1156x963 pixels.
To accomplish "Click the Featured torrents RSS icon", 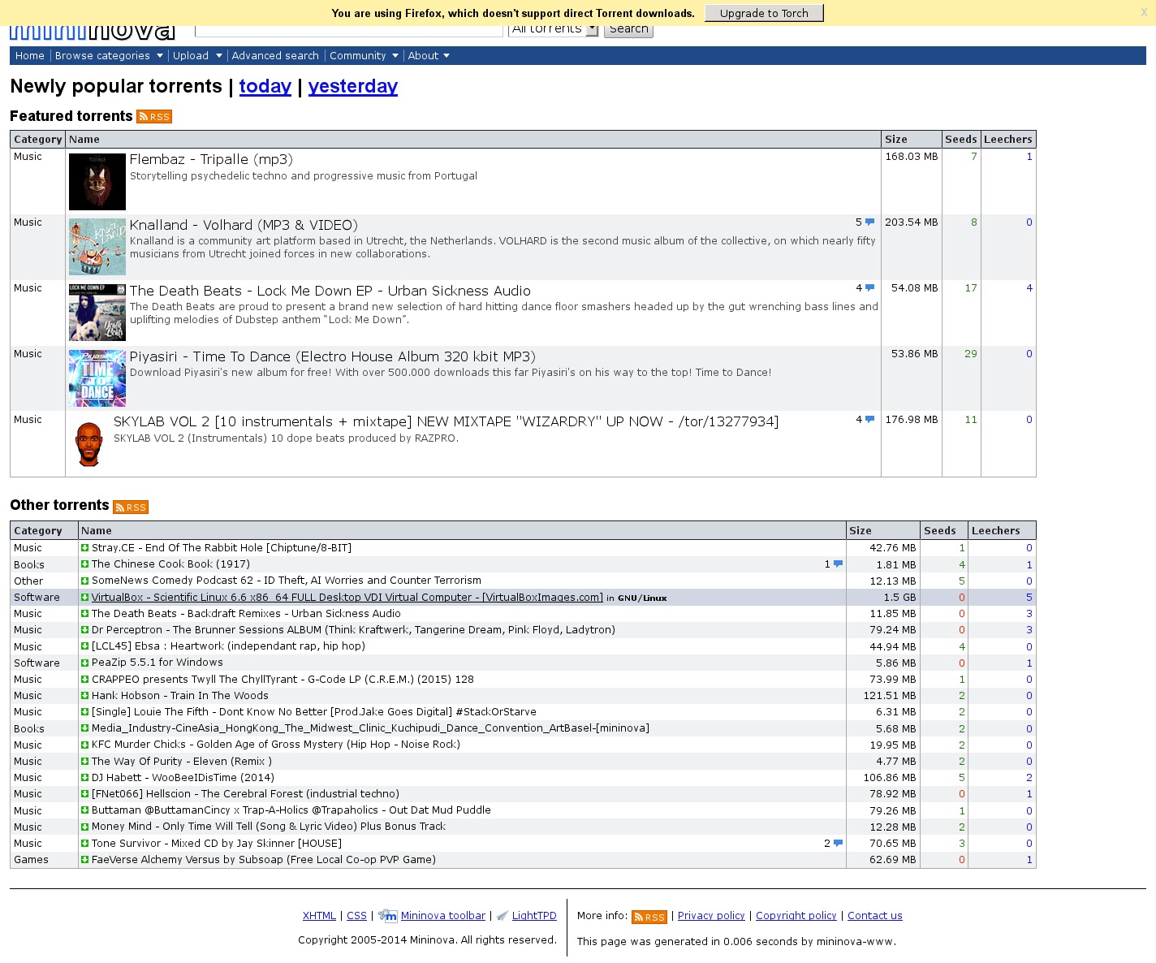I will coord(154,117).
